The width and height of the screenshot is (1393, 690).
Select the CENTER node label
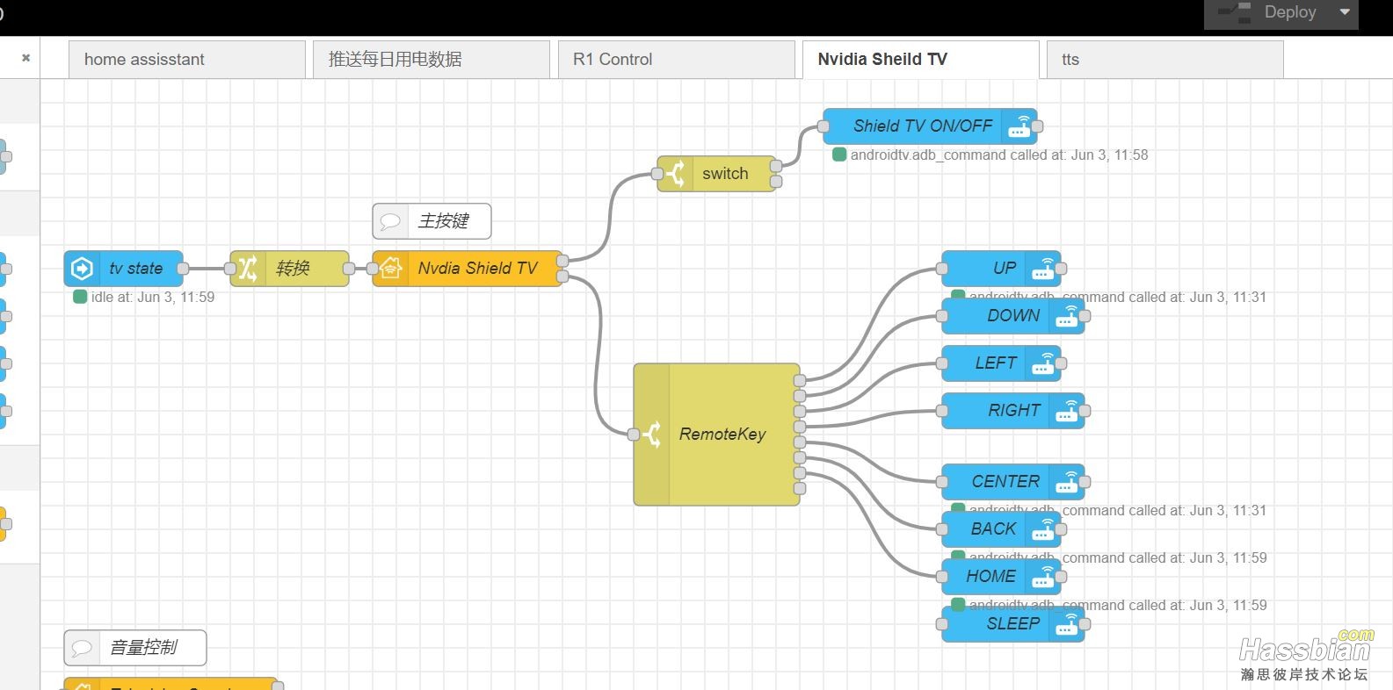(x=1005, y=482)
